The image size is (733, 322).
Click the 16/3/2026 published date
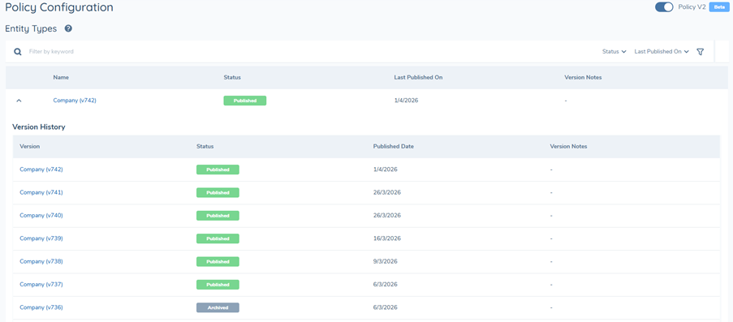point(386,238)
